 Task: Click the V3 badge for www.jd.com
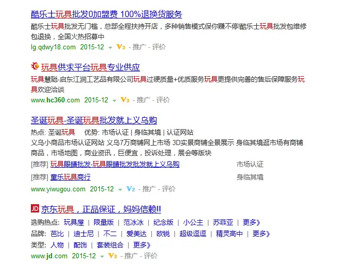pos(112,256)
